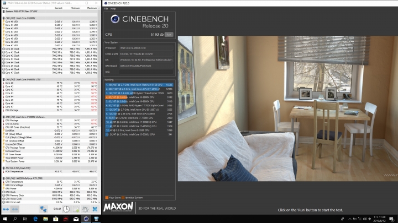Screen dimensions: 398x223
Task: Open the Help menu in Cinebench
Action: (113, 9)
